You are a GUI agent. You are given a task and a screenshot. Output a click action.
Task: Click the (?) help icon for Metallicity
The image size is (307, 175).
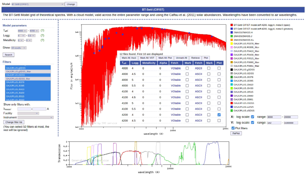(x=42, y=40)
